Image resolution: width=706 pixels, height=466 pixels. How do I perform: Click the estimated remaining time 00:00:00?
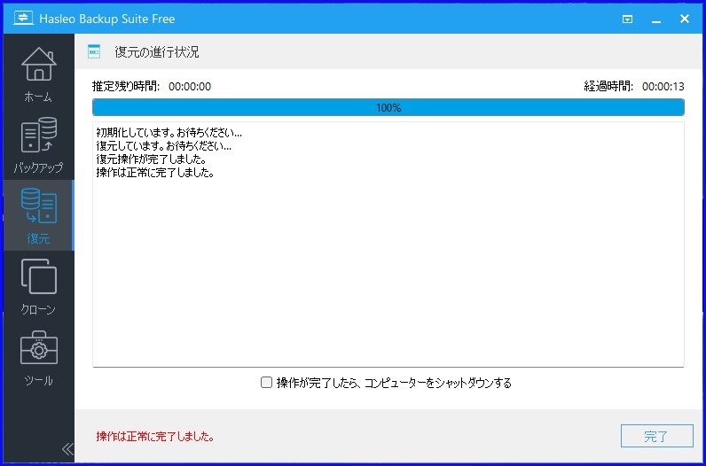[190, 86]
